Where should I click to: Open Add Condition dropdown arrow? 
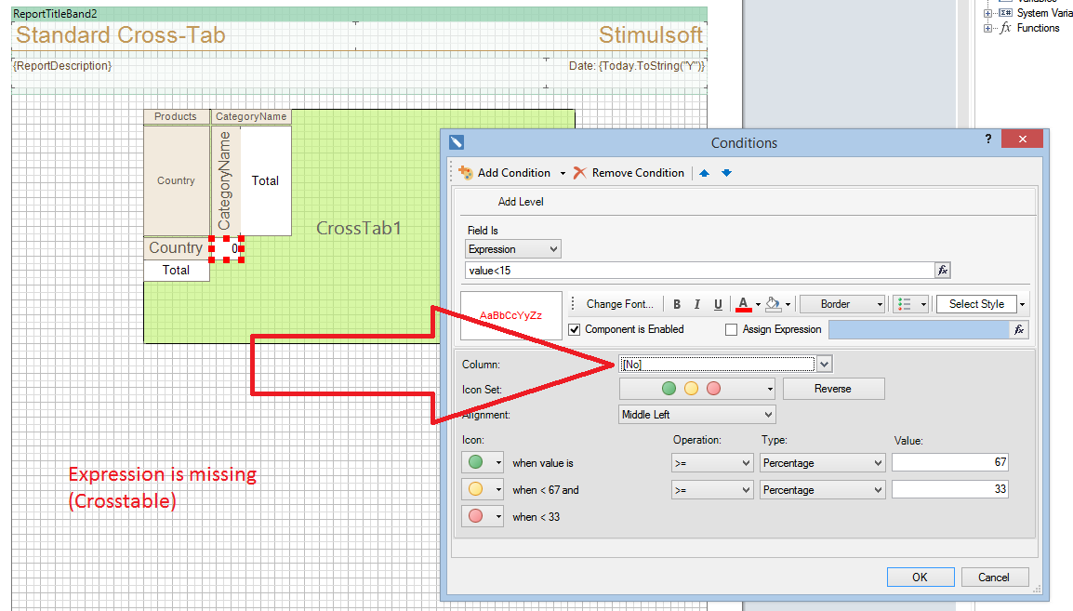click(x=563, y=173)
